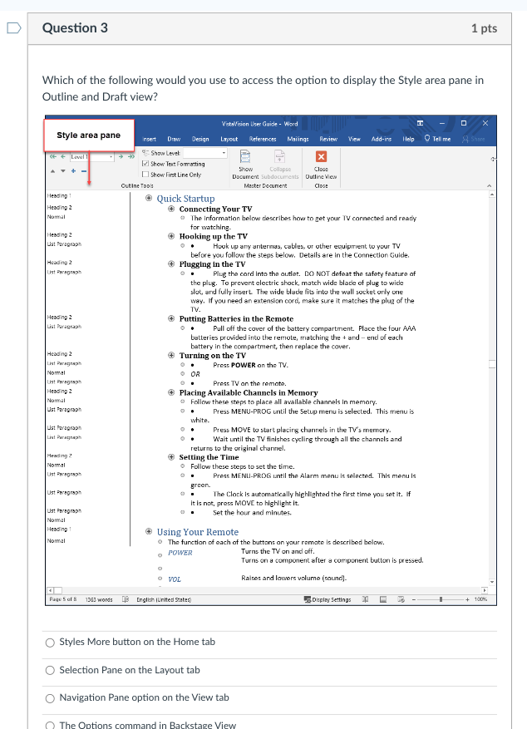The width and height of the screenshot is (527, 729).
Task: Expand the Hooking up the TV heading
Action: tap(171, 236)
